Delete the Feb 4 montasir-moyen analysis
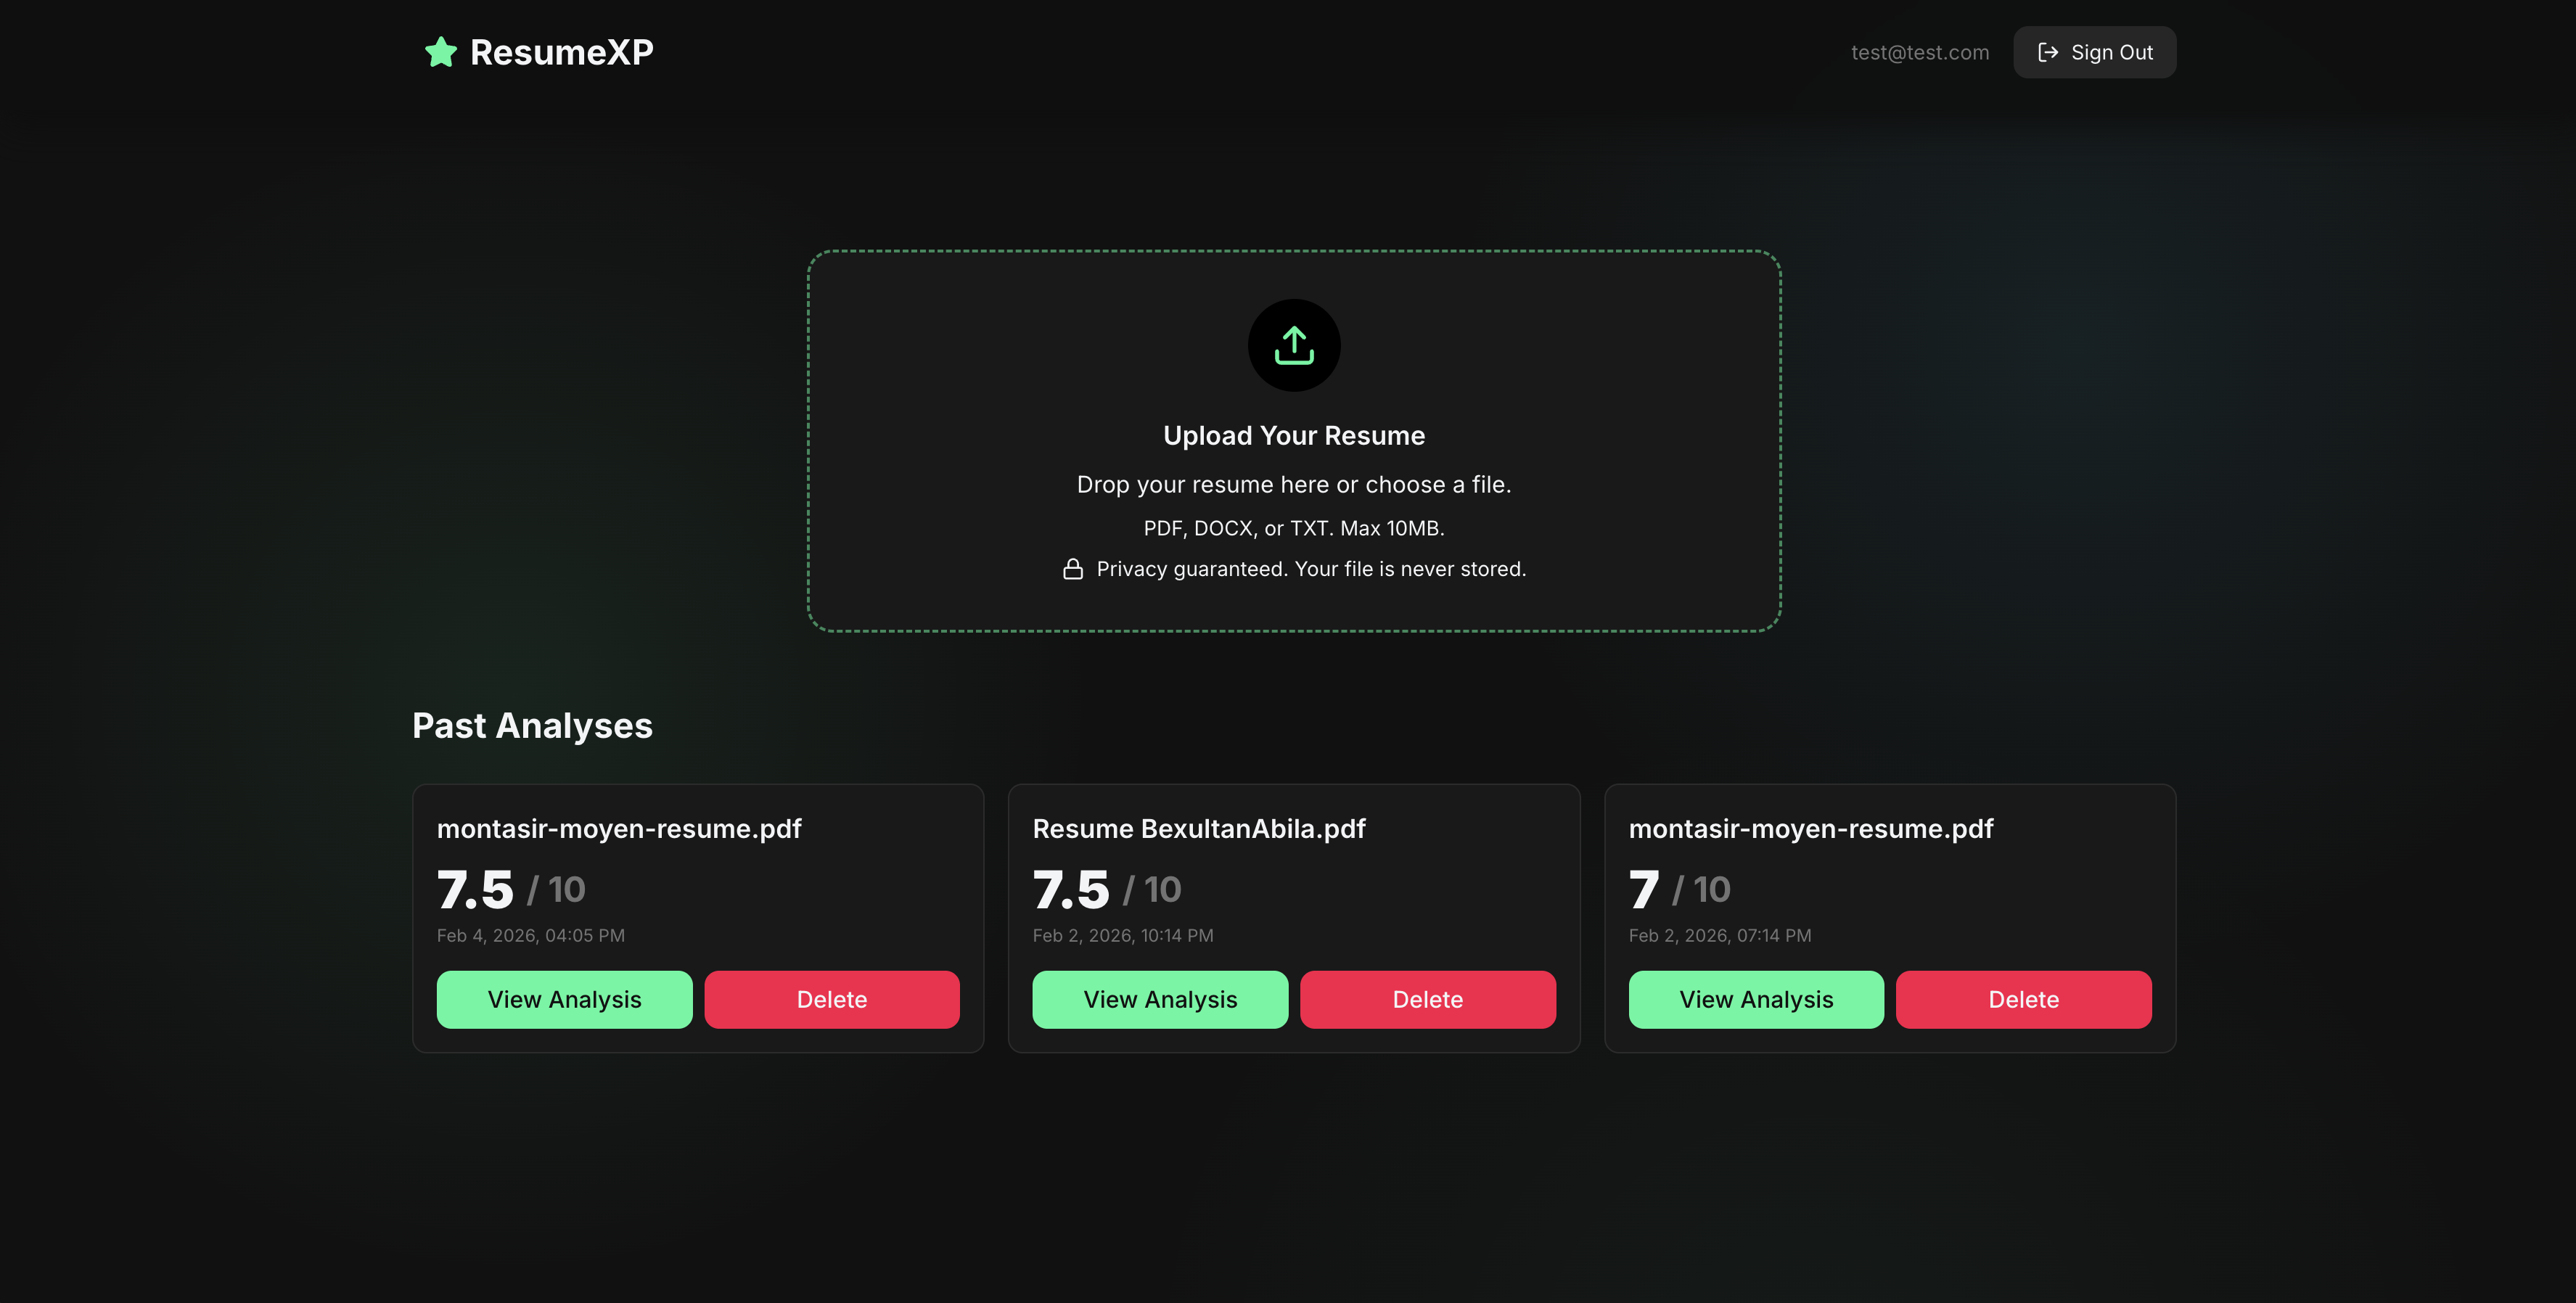 (831, 999)
